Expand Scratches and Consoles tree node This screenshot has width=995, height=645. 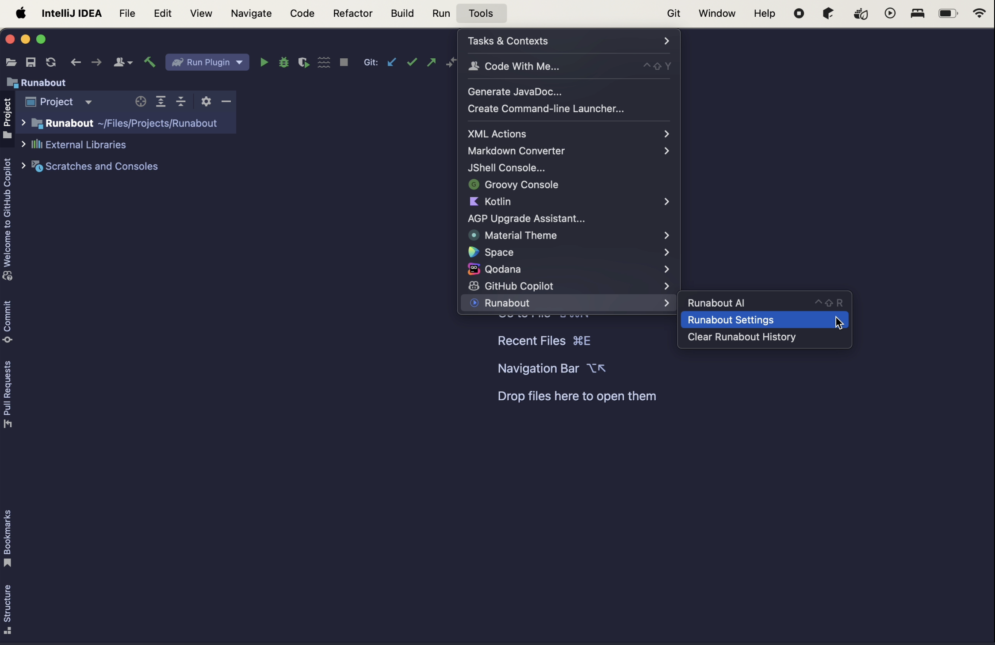point(23,166)
